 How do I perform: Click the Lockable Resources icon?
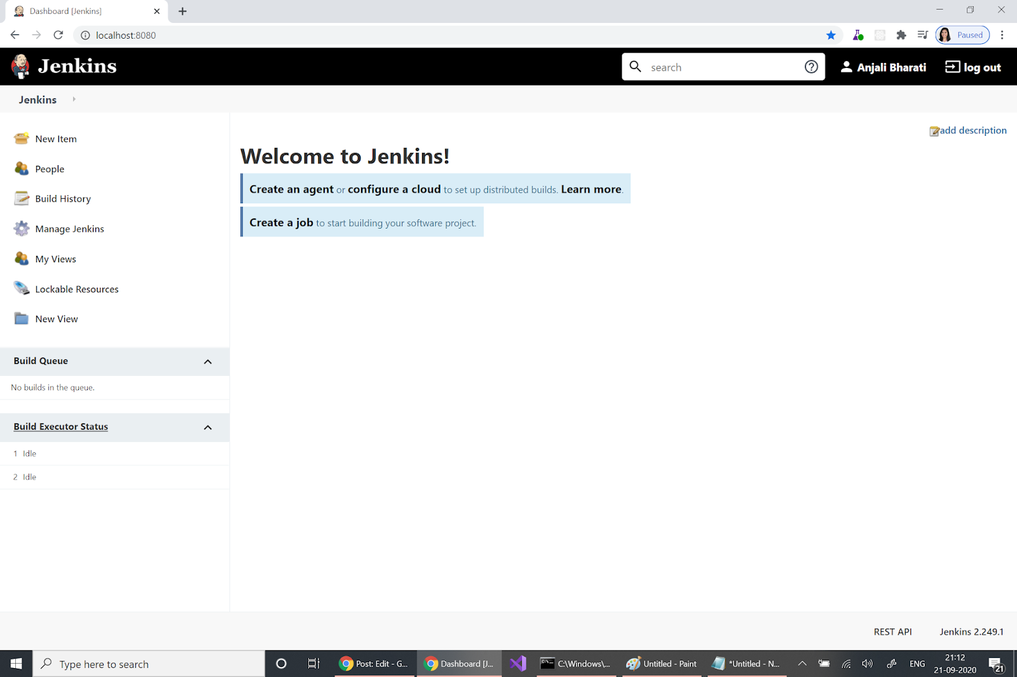point(22,288)
